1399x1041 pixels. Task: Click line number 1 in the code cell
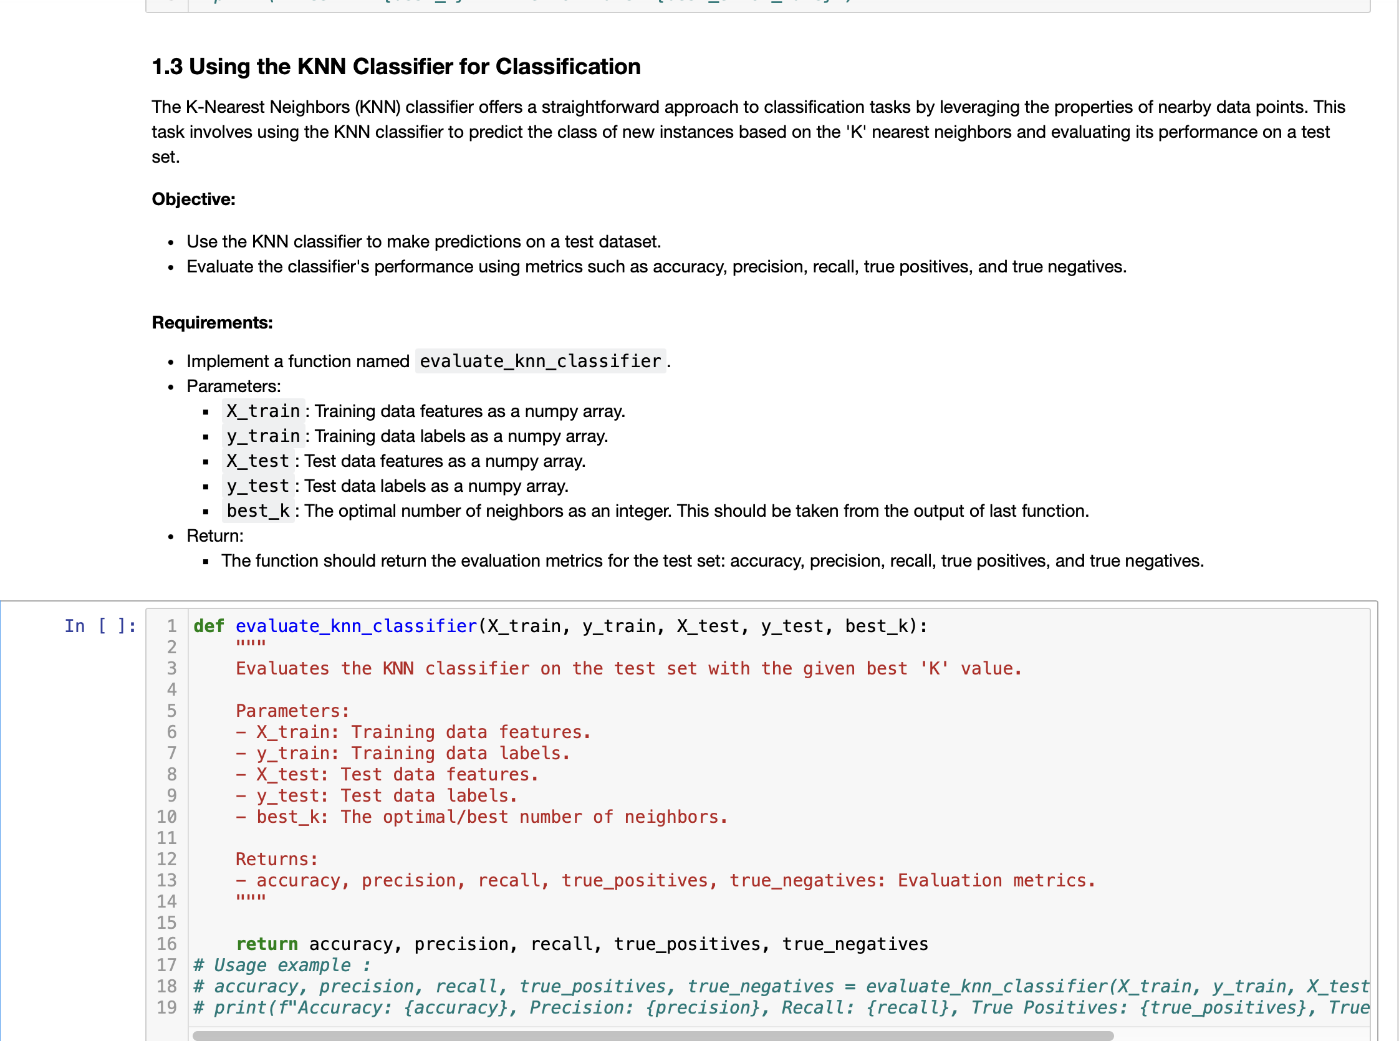[171, 626]
